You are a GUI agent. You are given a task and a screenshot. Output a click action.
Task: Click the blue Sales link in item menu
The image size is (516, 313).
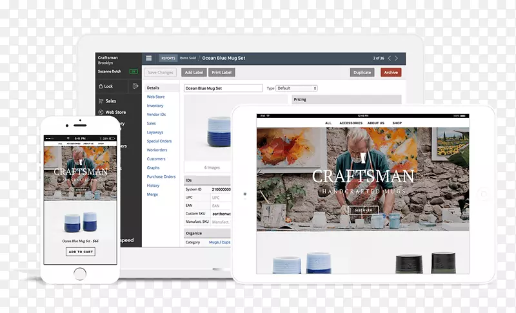tap(152, 124)
